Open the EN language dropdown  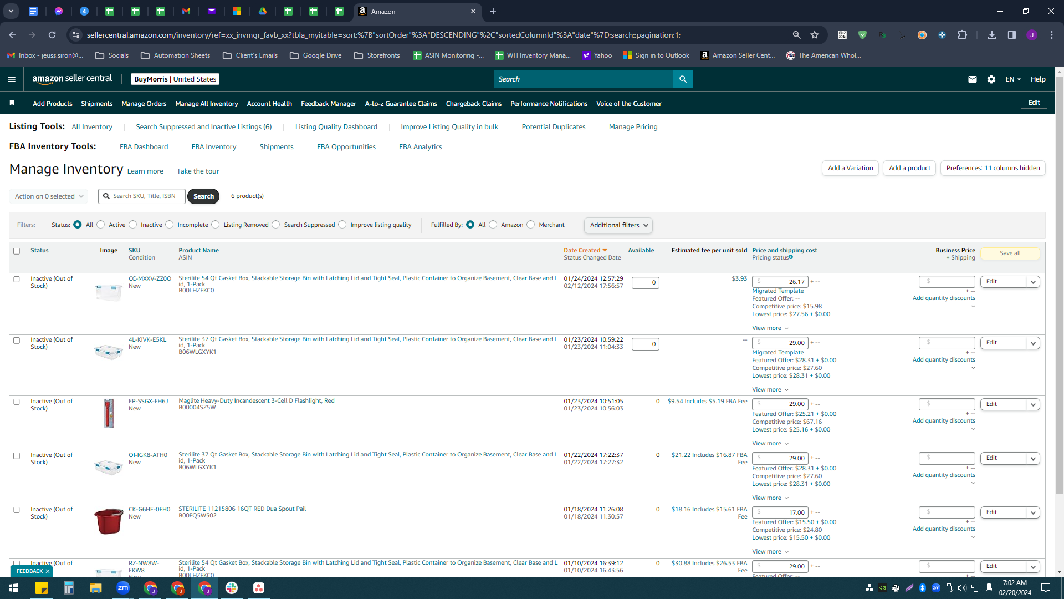click(x=1013, y=79)
